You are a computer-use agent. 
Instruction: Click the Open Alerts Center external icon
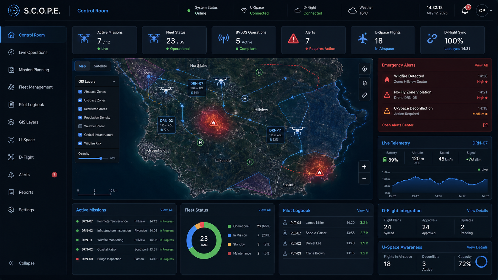(x=485, y=125)
